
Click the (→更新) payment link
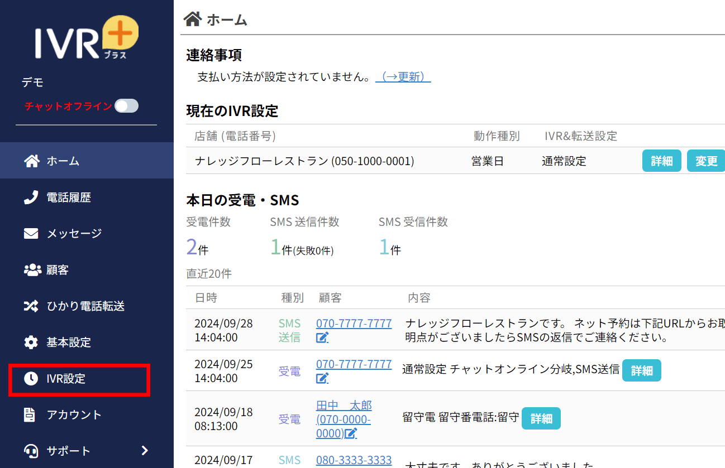tap(403, 77)
